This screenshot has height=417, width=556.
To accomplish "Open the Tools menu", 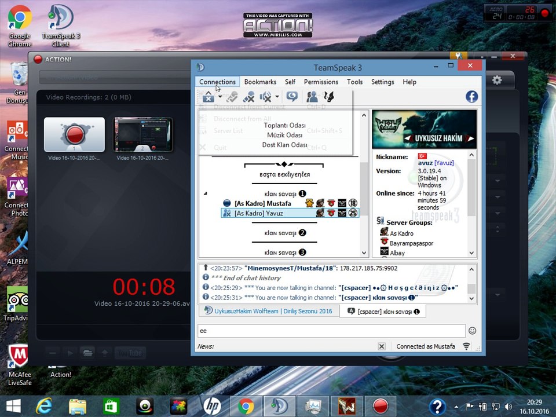I will [354, 82].
